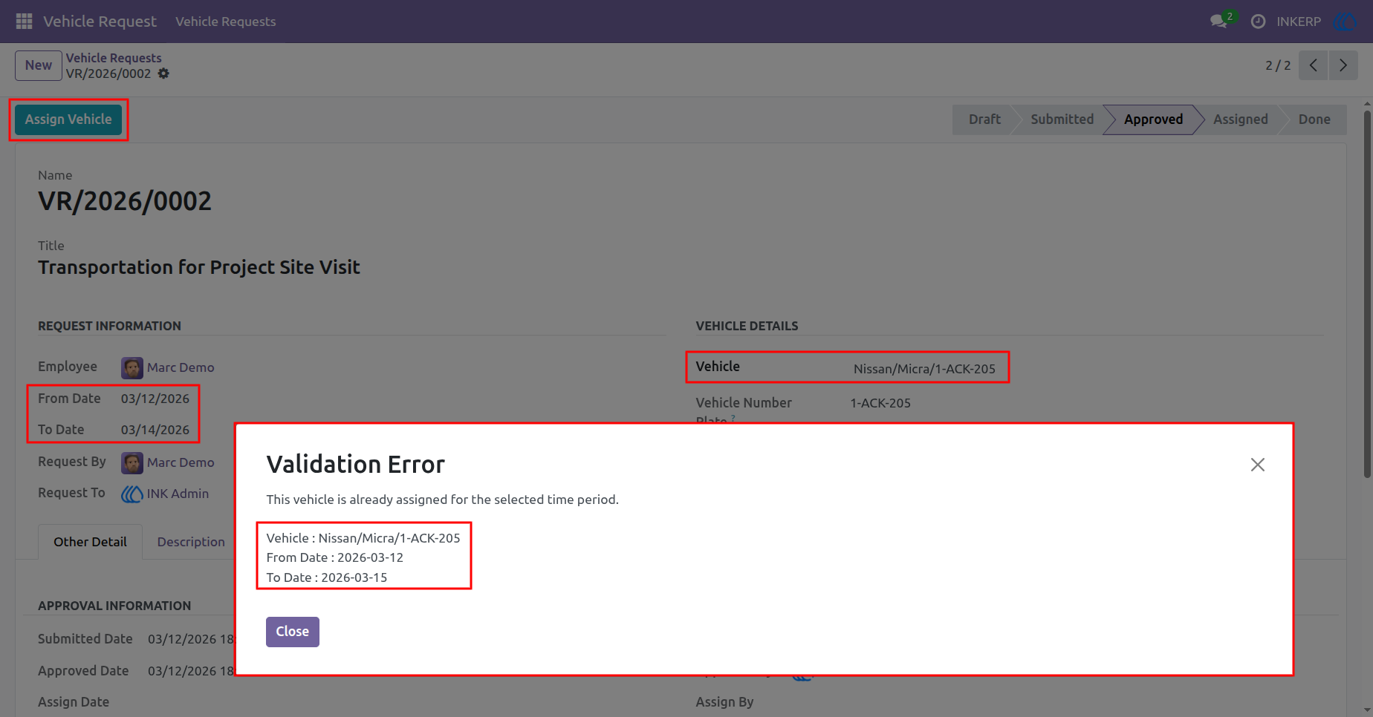The image size is (1373, 717).
Task: Click the page vertical scrollbar
Action: (1367, 295)
